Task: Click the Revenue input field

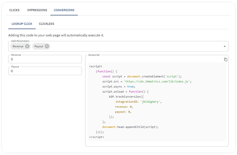Action: click(45, 59)
